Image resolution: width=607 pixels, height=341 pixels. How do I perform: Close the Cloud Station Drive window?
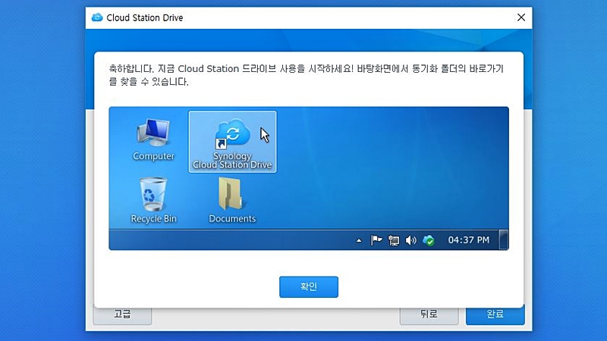point(521,17)
